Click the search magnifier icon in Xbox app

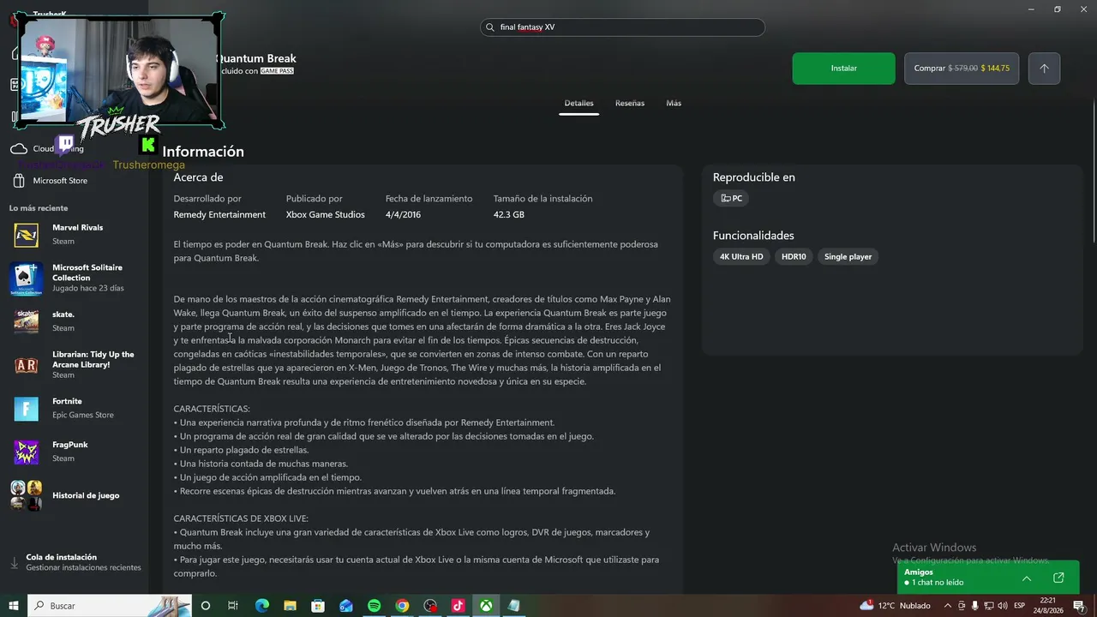click(x=491, y=27)
